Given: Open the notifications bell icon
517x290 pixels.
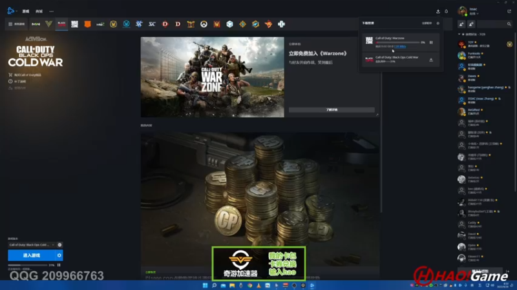Looking at the screenshot, I should click(446, 11).
